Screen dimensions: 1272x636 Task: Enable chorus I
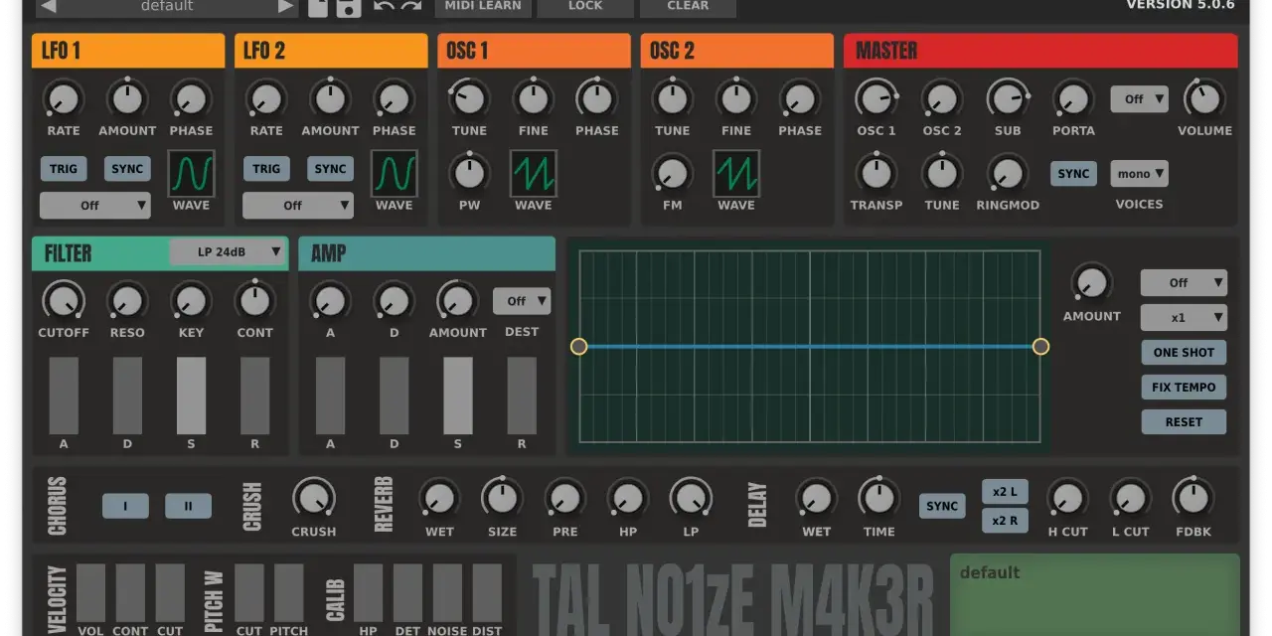coord(125,506)
